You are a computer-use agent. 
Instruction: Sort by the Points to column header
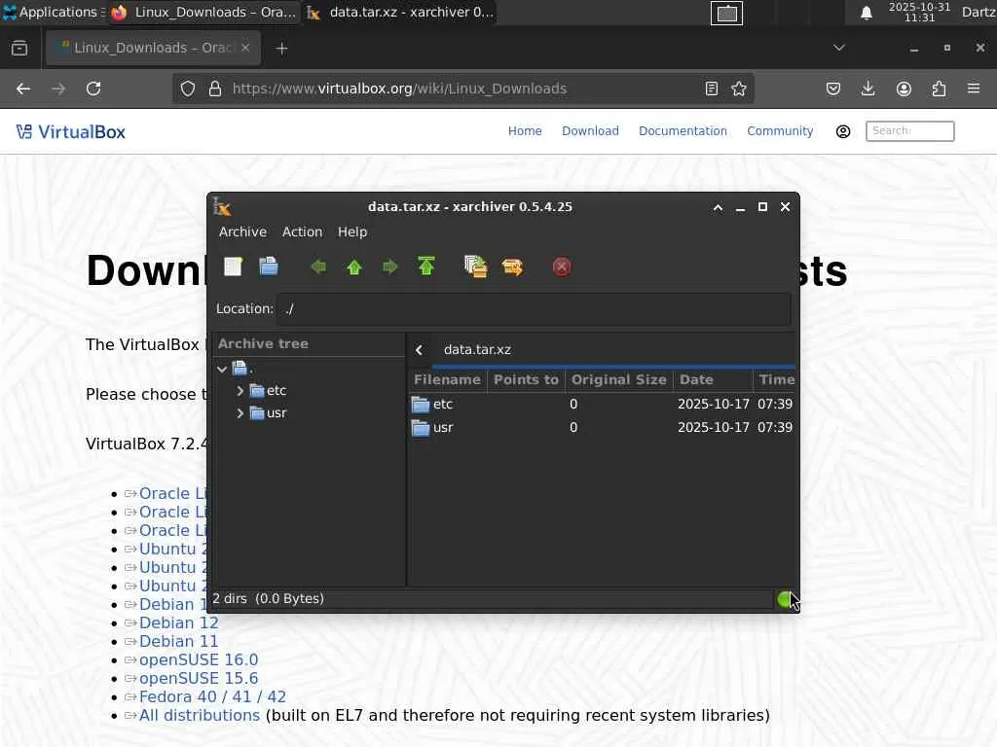pos(526,380)
